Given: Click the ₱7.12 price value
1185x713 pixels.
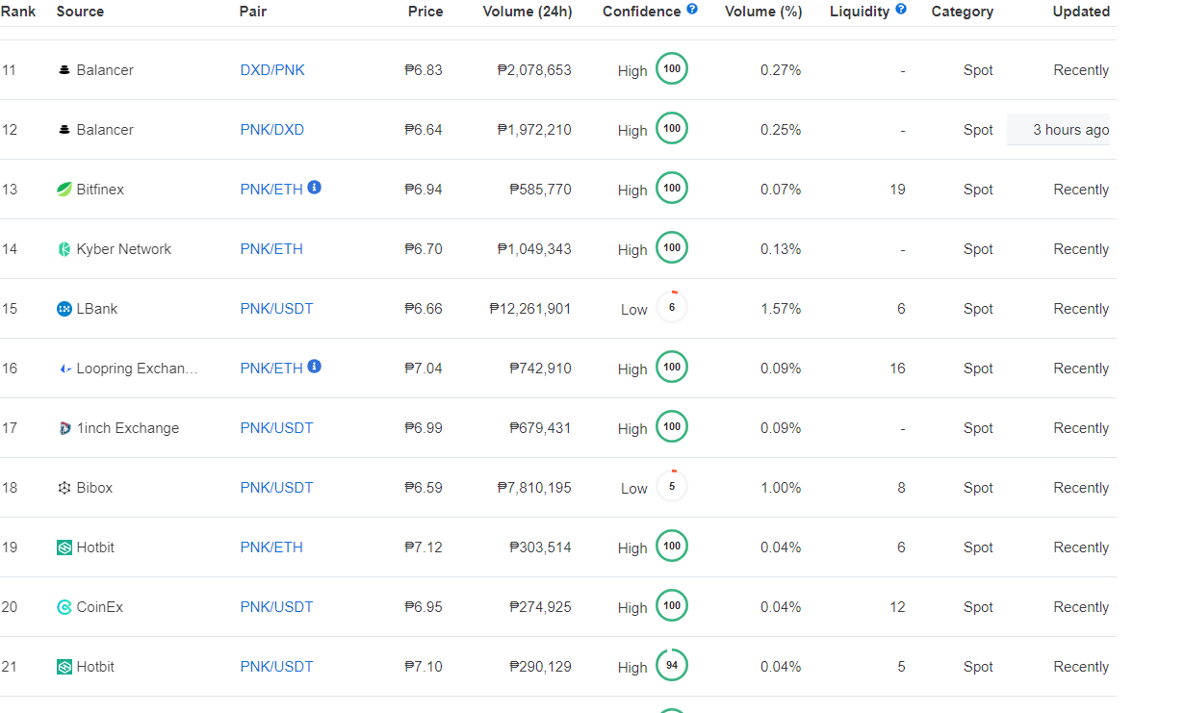Looking at the screenshot, I should [x=424, y=547].
